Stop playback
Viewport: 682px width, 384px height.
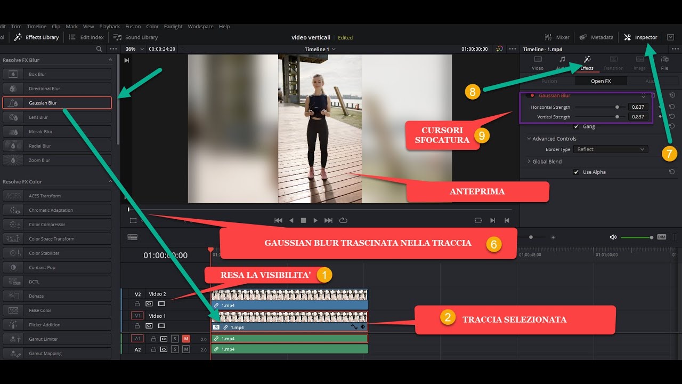pos(303,220)
